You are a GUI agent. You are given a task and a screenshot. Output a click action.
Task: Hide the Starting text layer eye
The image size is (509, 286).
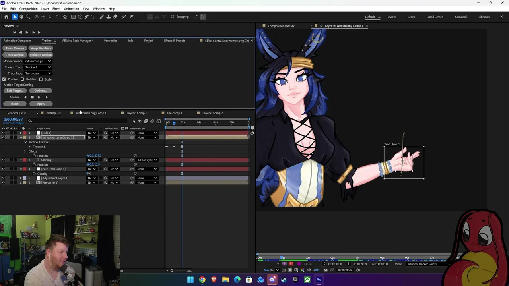[x=3, y=160]
